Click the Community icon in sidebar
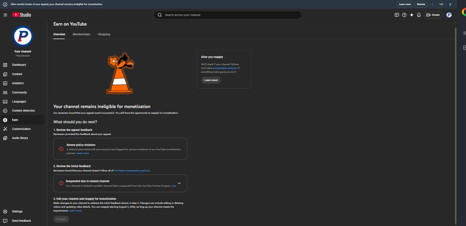The width and height of the screenshot is (466, 226). point(5,92)
